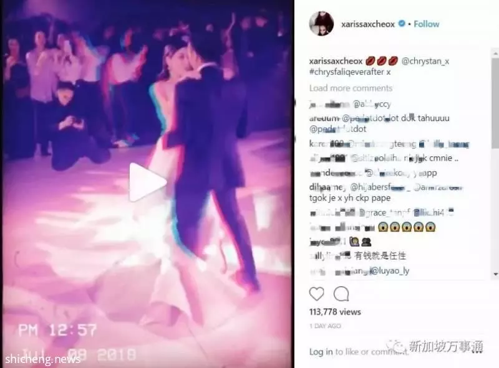Like the post with heart icon

pyautogui.click(x=317, y=294)
